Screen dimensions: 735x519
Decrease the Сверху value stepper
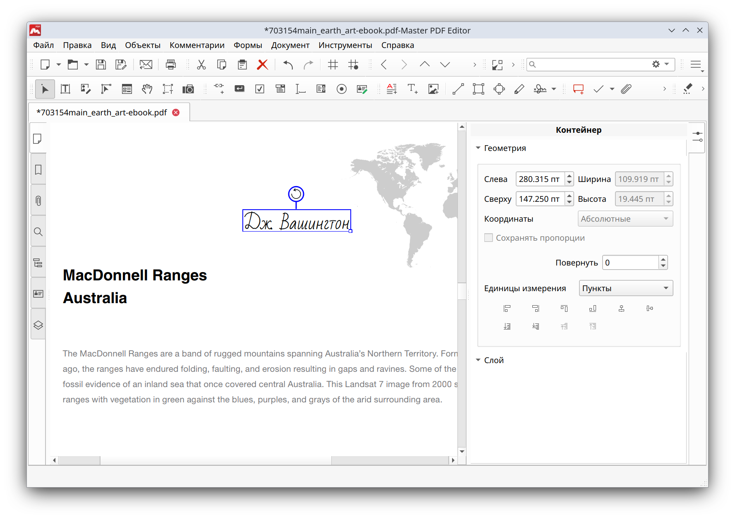point(570,202)
